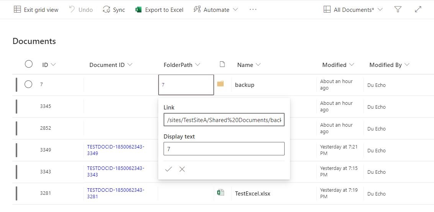Click ID cell 3343

(x=46, y=171)
